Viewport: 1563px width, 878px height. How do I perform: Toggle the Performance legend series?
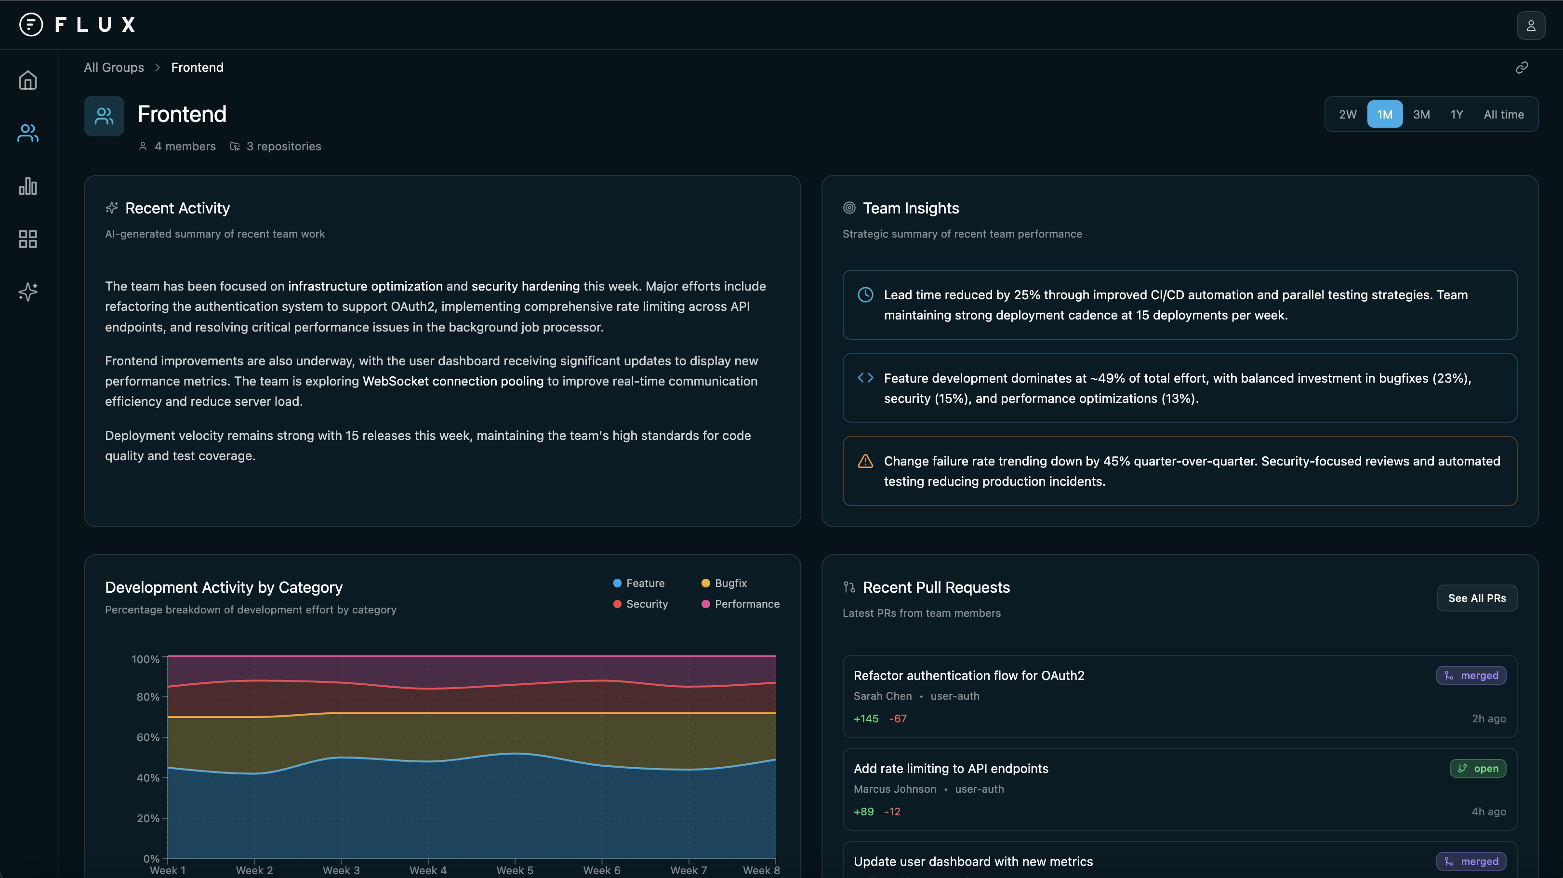[740, 604]
